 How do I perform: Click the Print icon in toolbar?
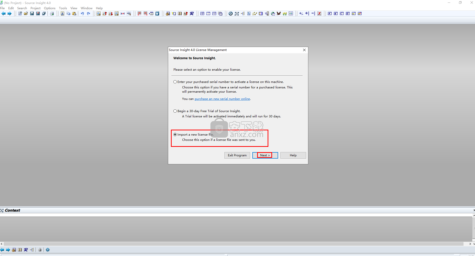(52, 13)
